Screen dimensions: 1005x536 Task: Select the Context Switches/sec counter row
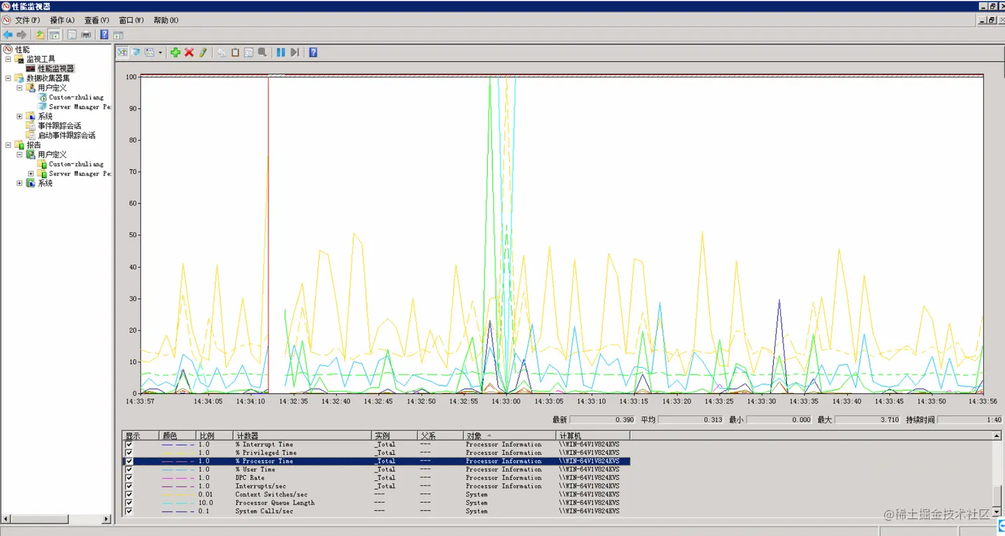click(x=271, y=494)
